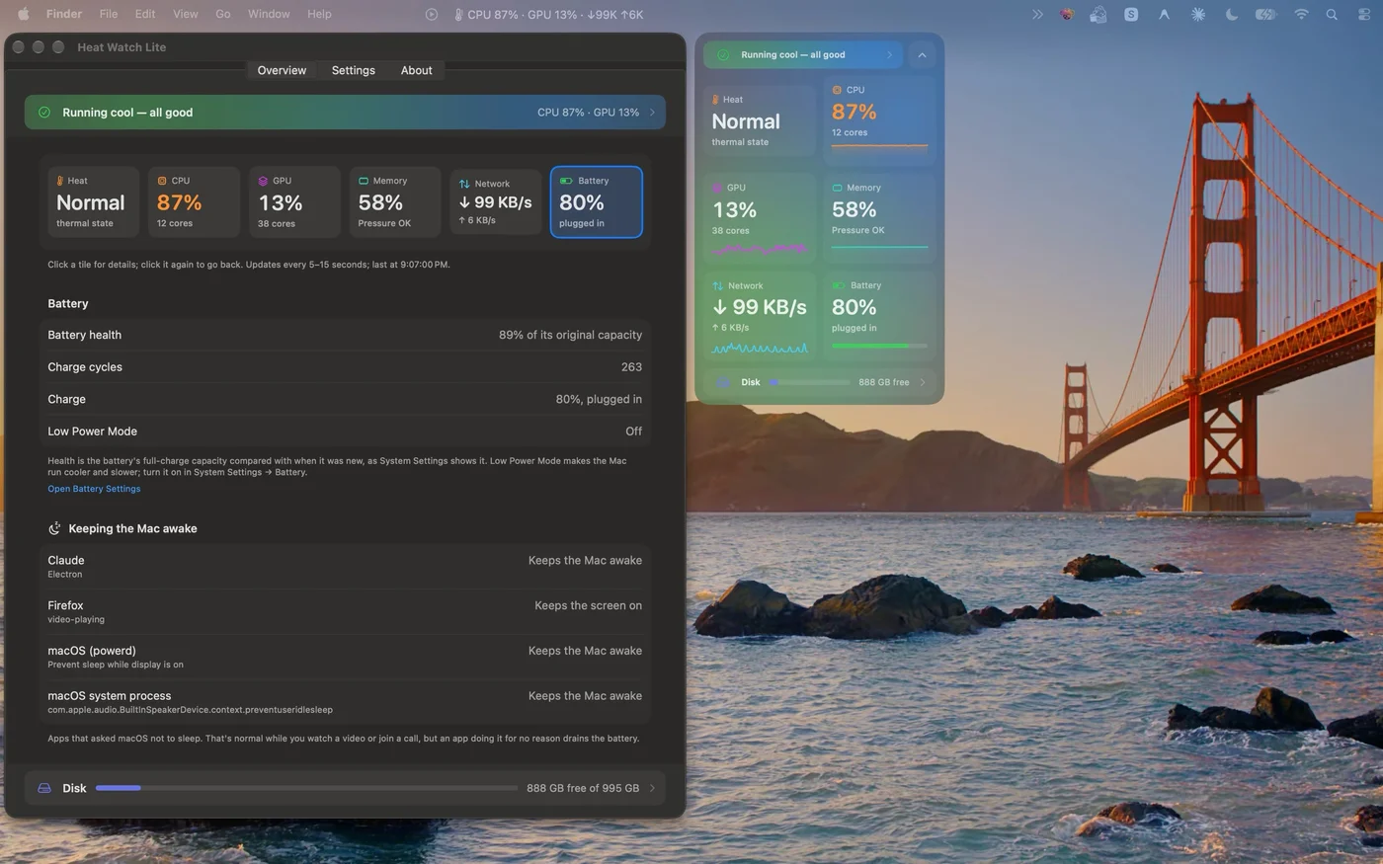Click the Low Power Mode row showing Off
Image resolution: width=1383 pixels, height=864 pixels.
point(345,432)
